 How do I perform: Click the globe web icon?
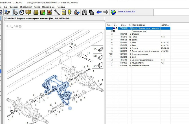[113, 12]
